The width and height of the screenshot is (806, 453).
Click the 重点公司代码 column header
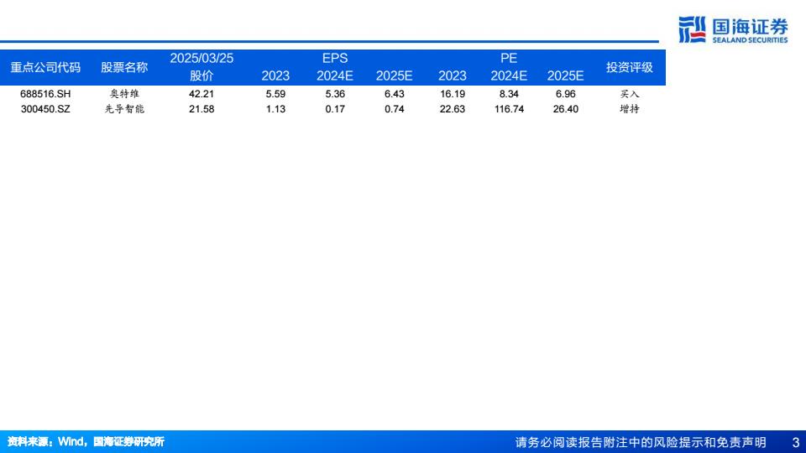click(45, 67)
